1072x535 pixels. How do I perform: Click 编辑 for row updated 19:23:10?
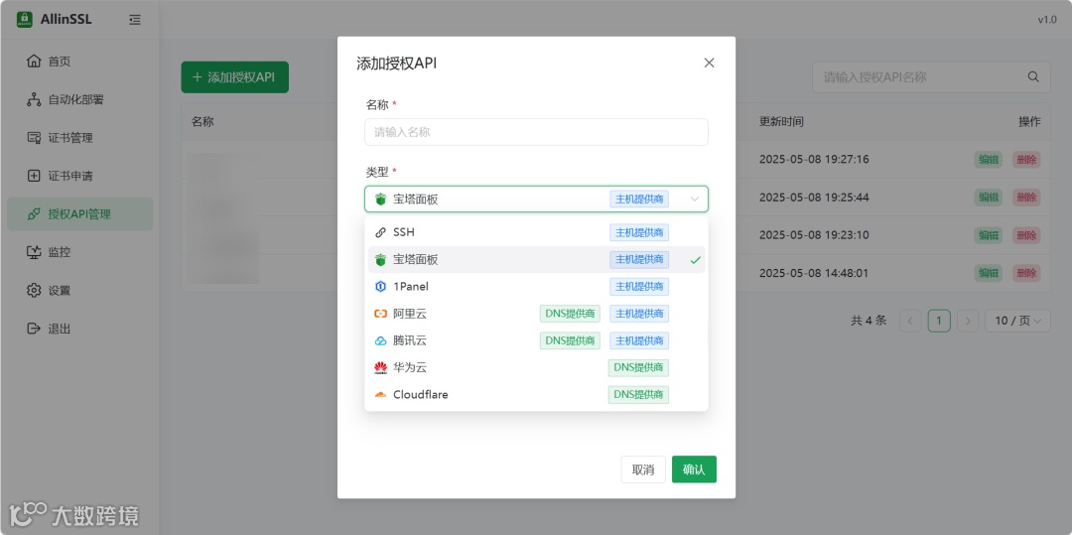tap(988, 235)
